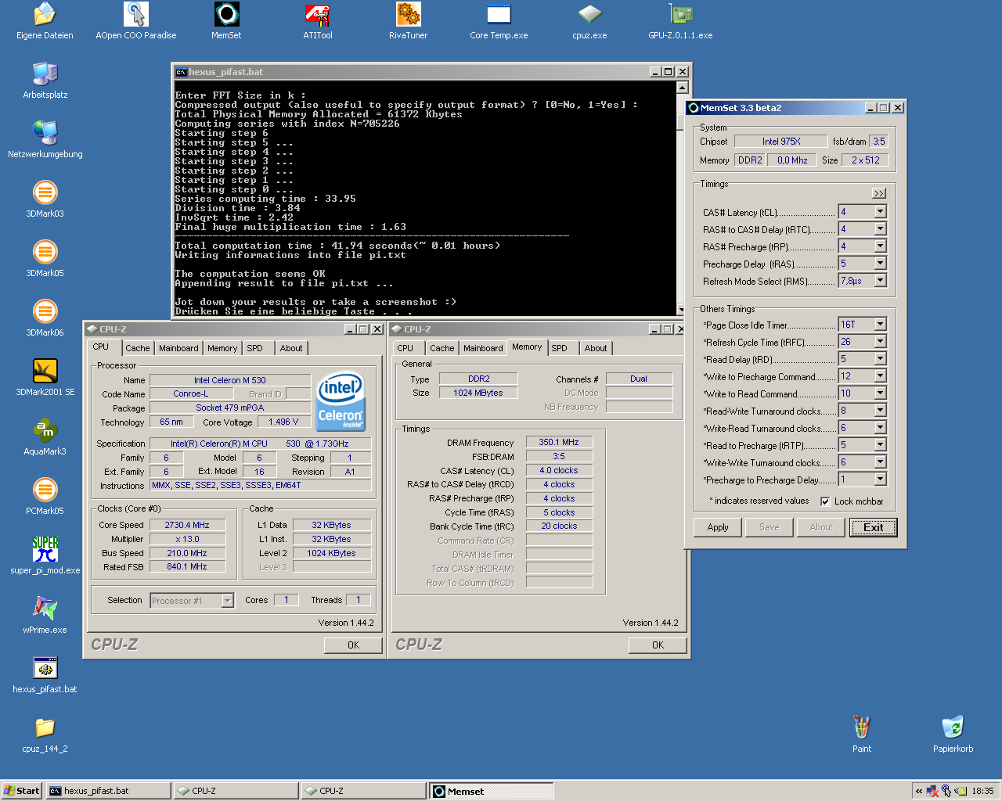Open Refresh Cycle Time (tRFC) dropdown
Screen dimensions: 1002x801
click(881, 342)
